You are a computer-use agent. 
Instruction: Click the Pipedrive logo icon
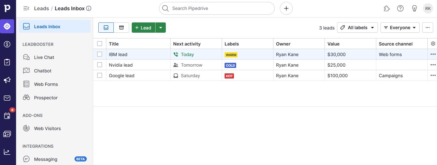pyautogui.click(x=7, y=8)
